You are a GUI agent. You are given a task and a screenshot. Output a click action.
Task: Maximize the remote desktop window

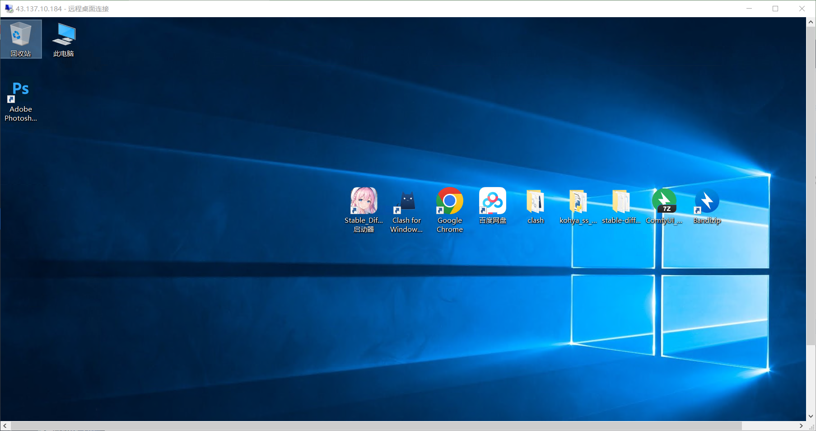point(775,9)
